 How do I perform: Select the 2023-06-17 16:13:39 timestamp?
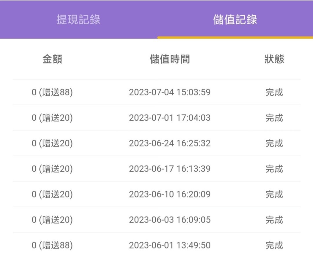pos(170,169)
